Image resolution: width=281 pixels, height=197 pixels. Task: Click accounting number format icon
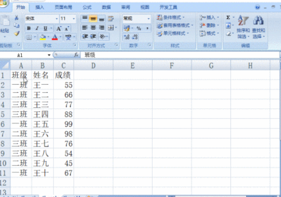point(127,28)
